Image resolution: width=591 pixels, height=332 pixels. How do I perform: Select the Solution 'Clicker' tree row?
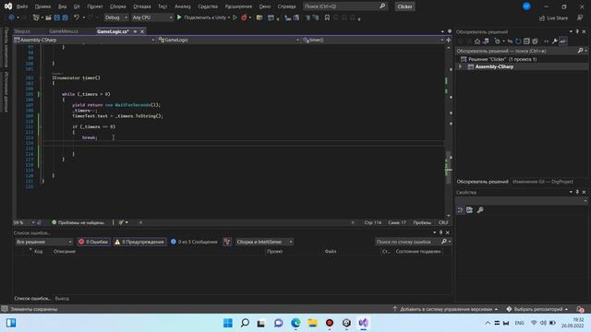click(x=522, y=59)
